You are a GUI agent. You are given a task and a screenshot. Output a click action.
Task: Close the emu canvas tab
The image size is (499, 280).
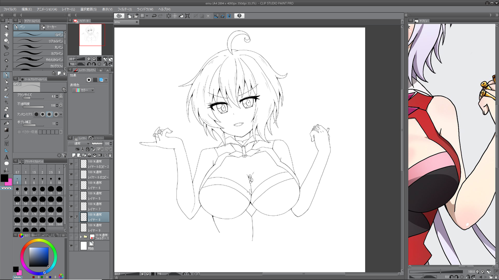(137, 22)
